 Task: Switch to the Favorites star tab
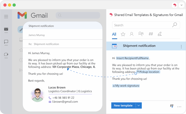click(x=123, y=34)
